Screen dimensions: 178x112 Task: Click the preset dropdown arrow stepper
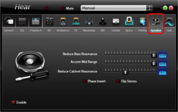pyautogui.click(x=150, y=8)
